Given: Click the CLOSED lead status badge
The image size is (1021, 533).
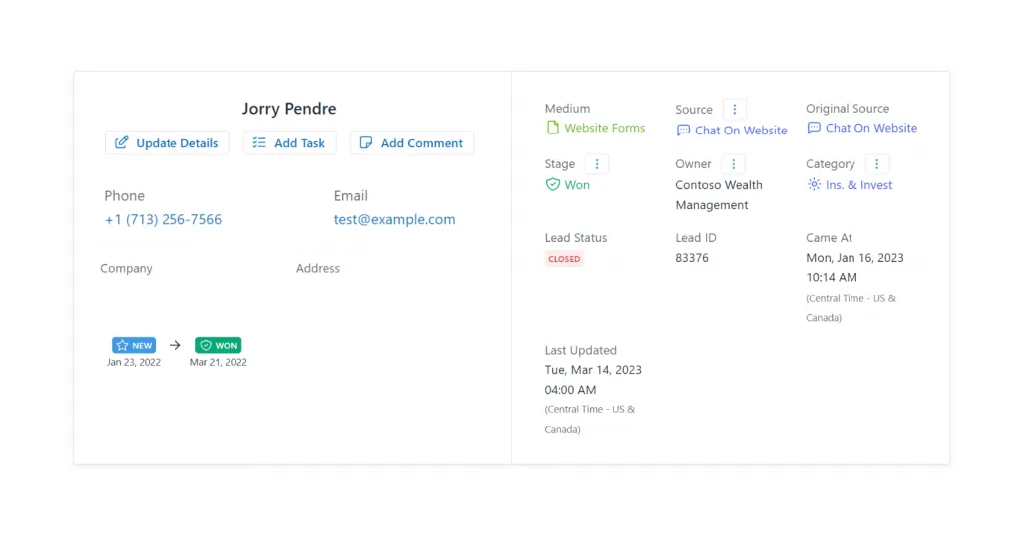Looking at the screenshot, I should tap(564, 258).
